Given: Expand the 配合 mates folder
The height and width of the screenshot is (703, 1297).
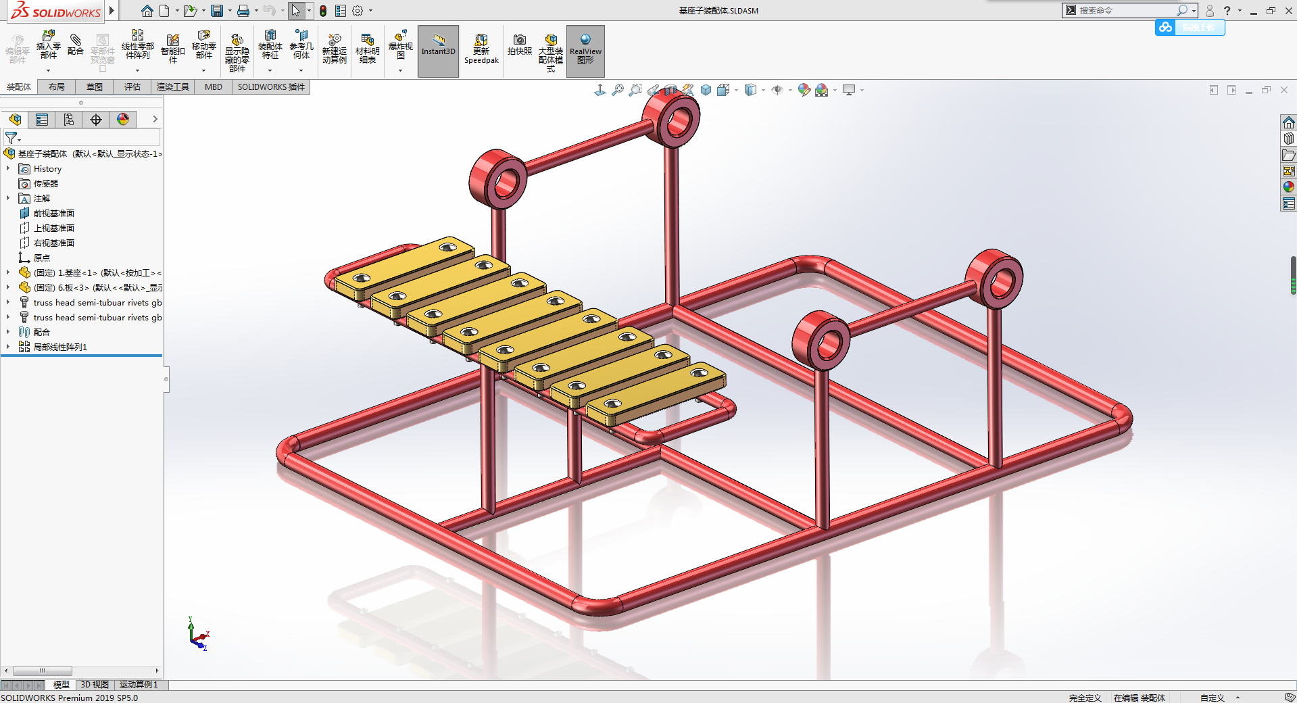Looking at the screenshot, I should pyautogui.click(x=8, y=332).
